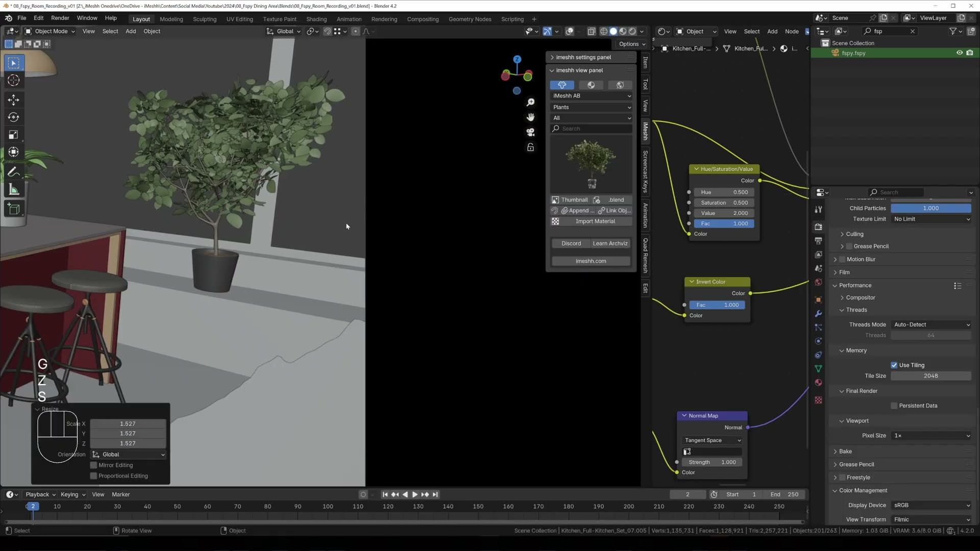Disable the Use Tiling checkbox

[x=894, y=365]
